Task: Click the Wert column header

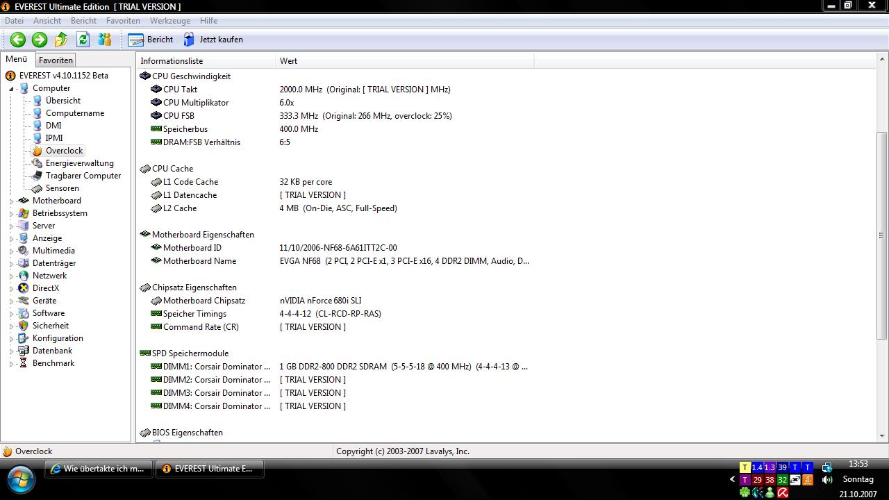Action: [x=405, y=61]
